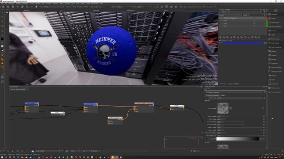Click the Windows taskbar search icon
This screenshot has width=284, height=159.
pos(6,157)
